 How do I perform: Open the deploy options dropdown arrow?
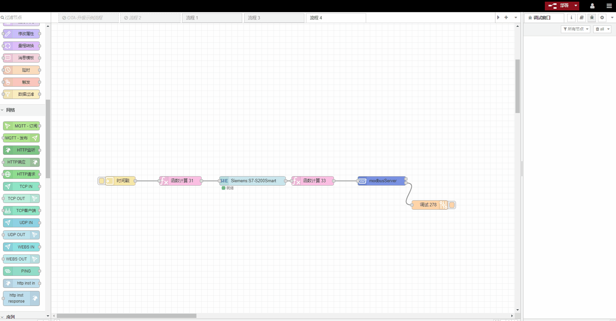(576, 6)
